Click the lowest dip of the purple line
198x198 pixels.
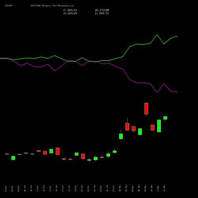157,92
